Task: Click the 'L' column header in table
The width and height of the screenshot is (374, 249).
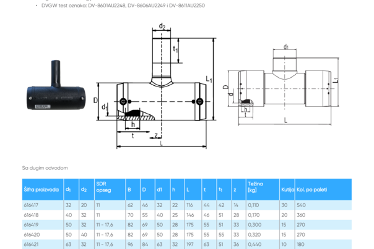Action: click(x=188, y=190)
